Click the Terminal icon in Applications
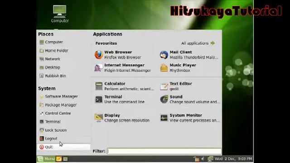 coord(99,100)
